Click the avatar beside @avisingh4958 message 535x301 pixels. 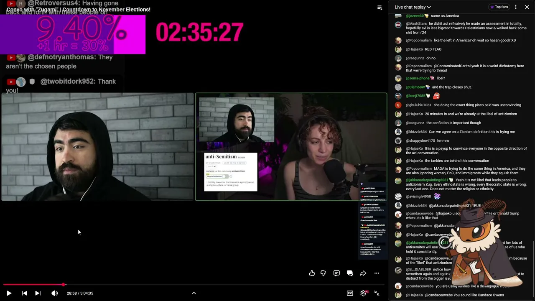(x=398, y=196)
